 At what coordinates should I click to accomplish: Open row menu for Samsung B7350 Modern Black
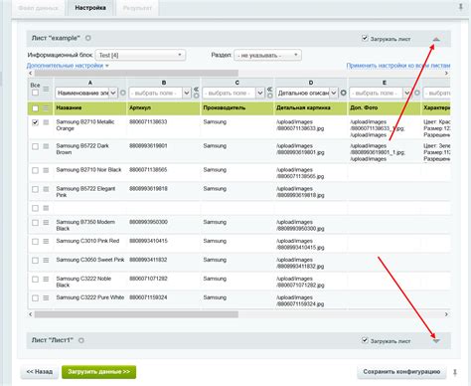click(46, 223)
